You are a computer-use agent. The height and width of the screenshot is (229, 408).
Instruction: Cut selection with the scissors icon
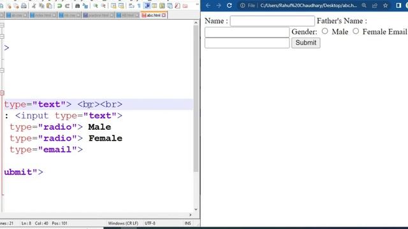[x=34, y=6]
